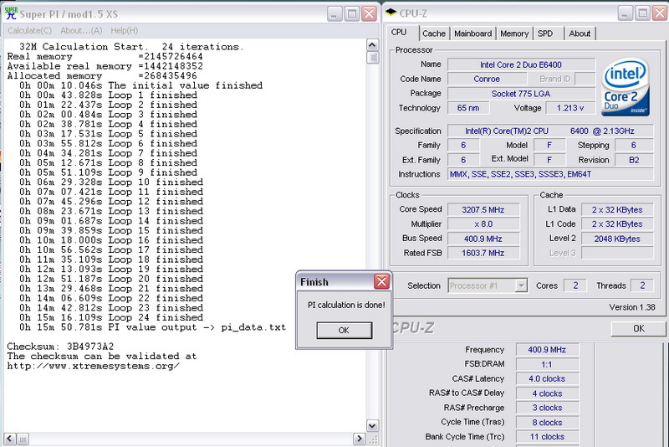Click the Rated FSB value '1603.7 MHz'

tap(483, 253)
